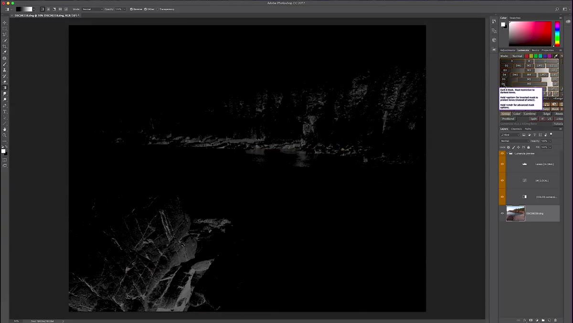Select the Hand tool
The width and height of the screenshot is (573, 323).
click(x=5, y=129)
